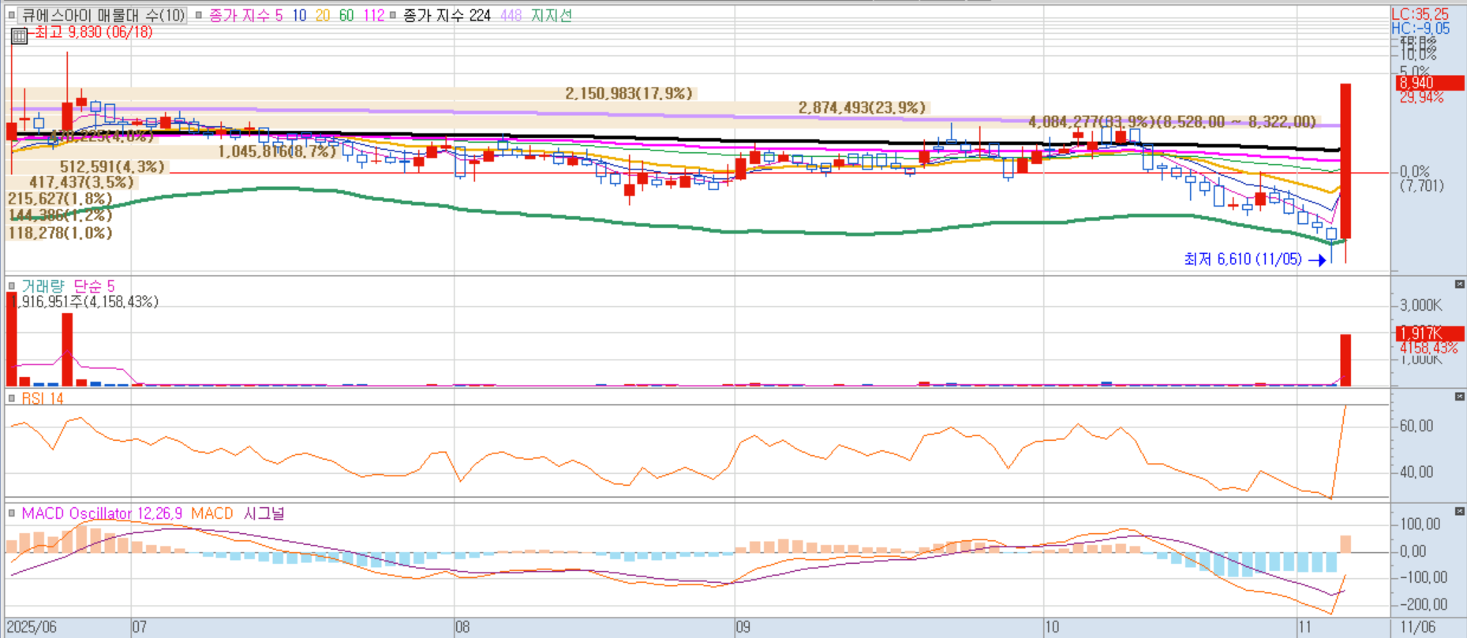Click the 최저 6,610 (11/05) low marker
This screenshot has width=1467, height=638.
1243,259
